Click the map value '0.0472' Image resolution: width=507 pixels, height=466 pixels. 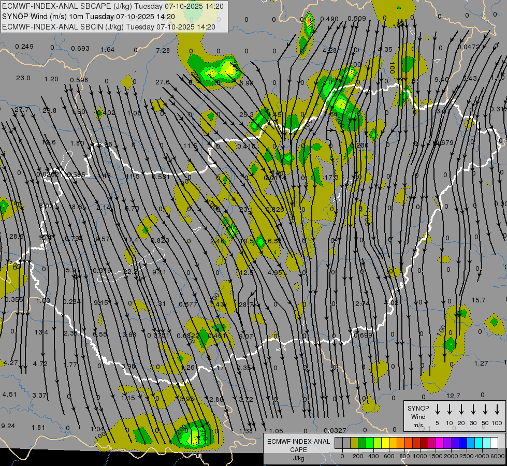pos(469,47)
